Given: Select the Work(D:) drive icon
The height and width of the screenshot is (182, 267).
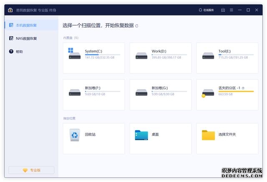Looking at the screenshot, I should pyautogui.click(x=141, y=56).
